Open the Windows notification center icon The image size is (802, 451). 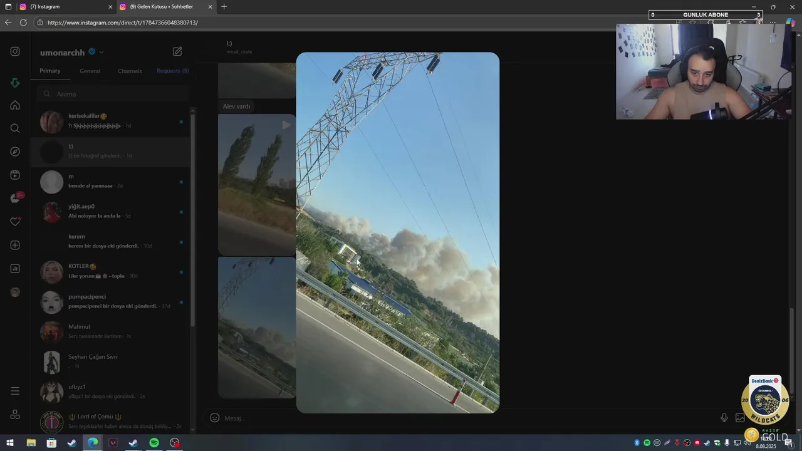789,443
